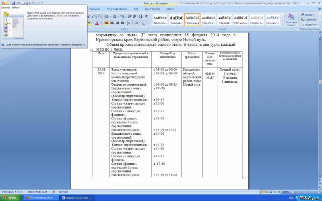The image size is (322, 201).
Task: Click the table move handle
Action: 91,50
